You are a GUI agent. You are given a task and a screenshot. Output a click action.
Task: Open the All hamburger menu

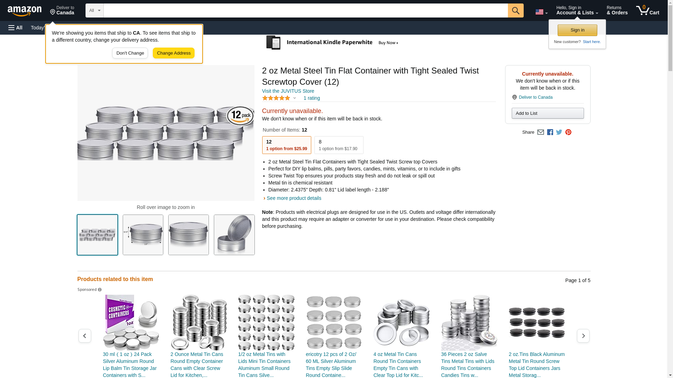click(x=15, y=28)
